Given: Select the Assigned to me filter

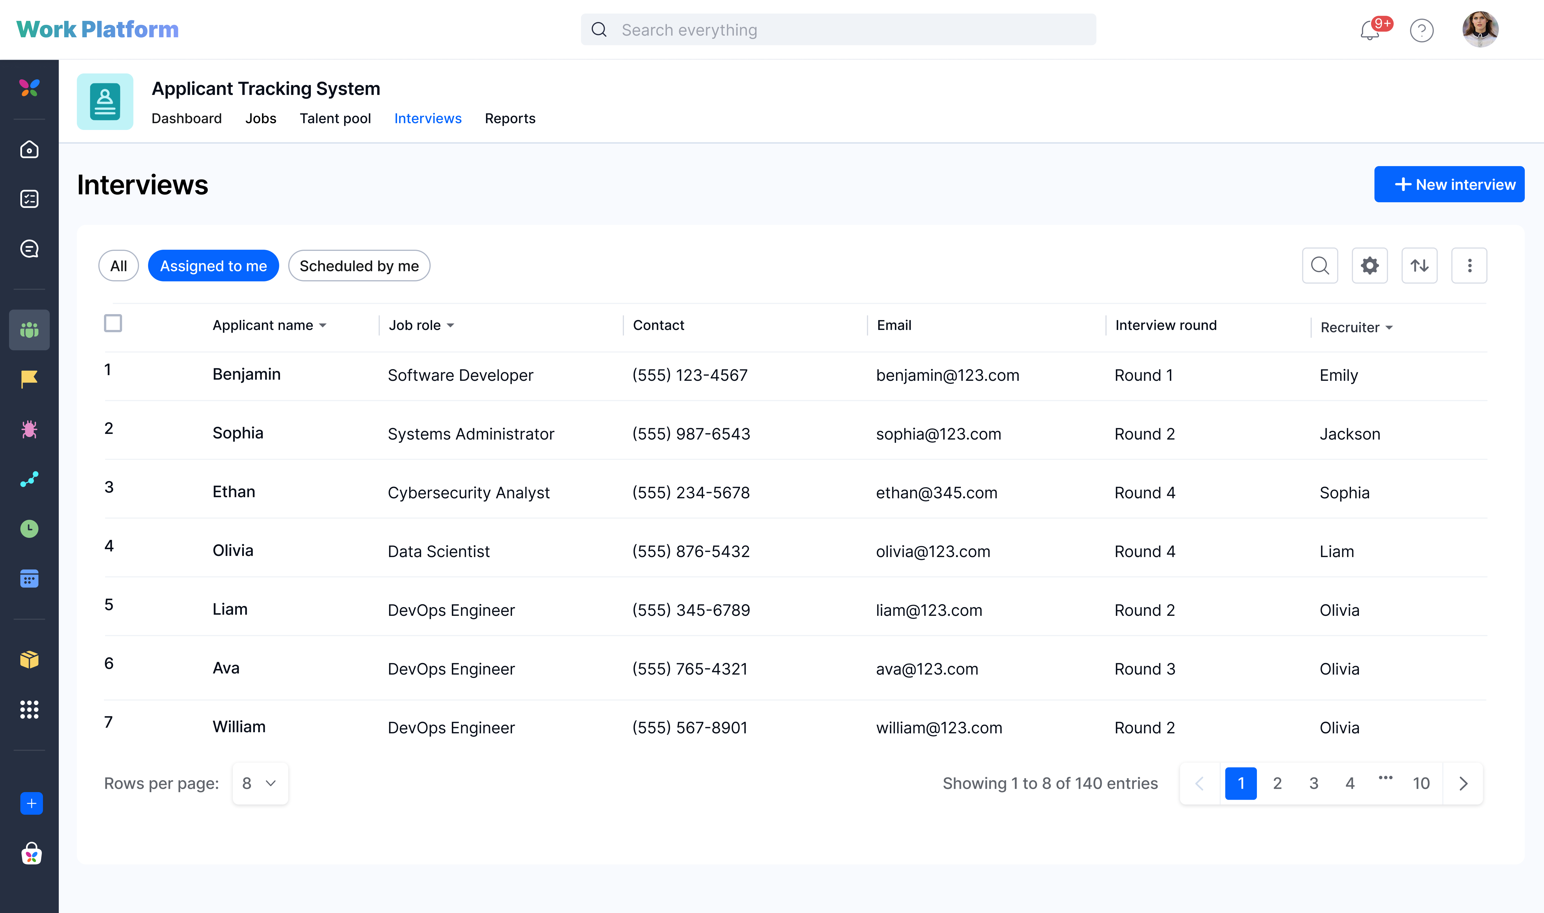Looking at the screenshot, I should tap(214, 266).
